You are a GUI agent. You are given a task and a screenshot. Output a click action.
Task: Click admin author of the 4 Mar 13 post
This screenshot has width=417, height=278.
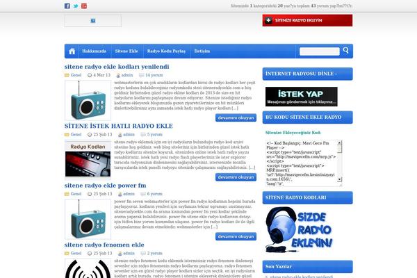(x=127, y=75)
